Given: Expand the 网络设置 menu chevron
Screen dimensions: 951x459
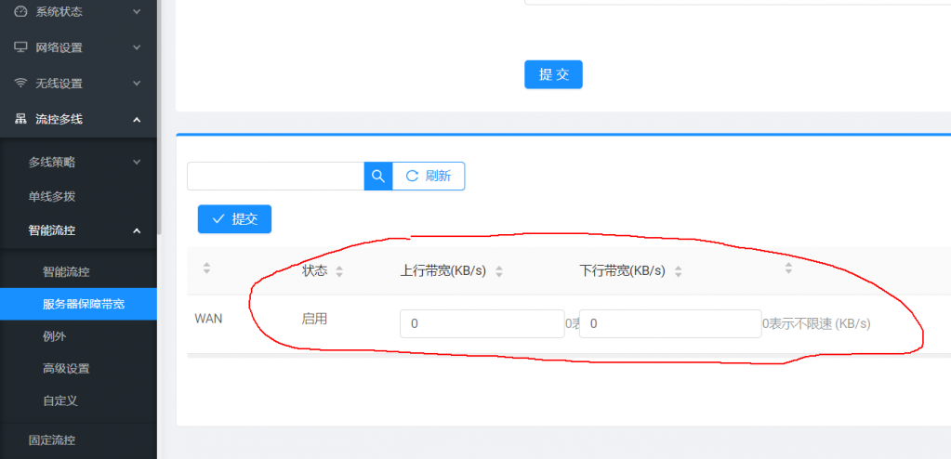Looking at the screenshot, I should click(x=137, y=47).
